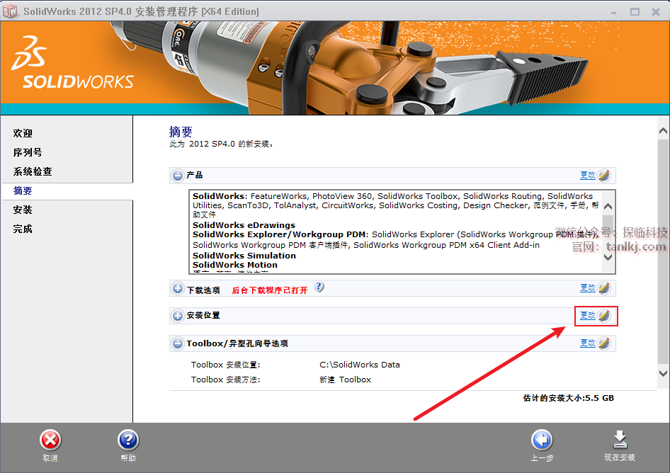Click the product list scroll up arrow
This screenshot has height=473, width=670.
608,207
